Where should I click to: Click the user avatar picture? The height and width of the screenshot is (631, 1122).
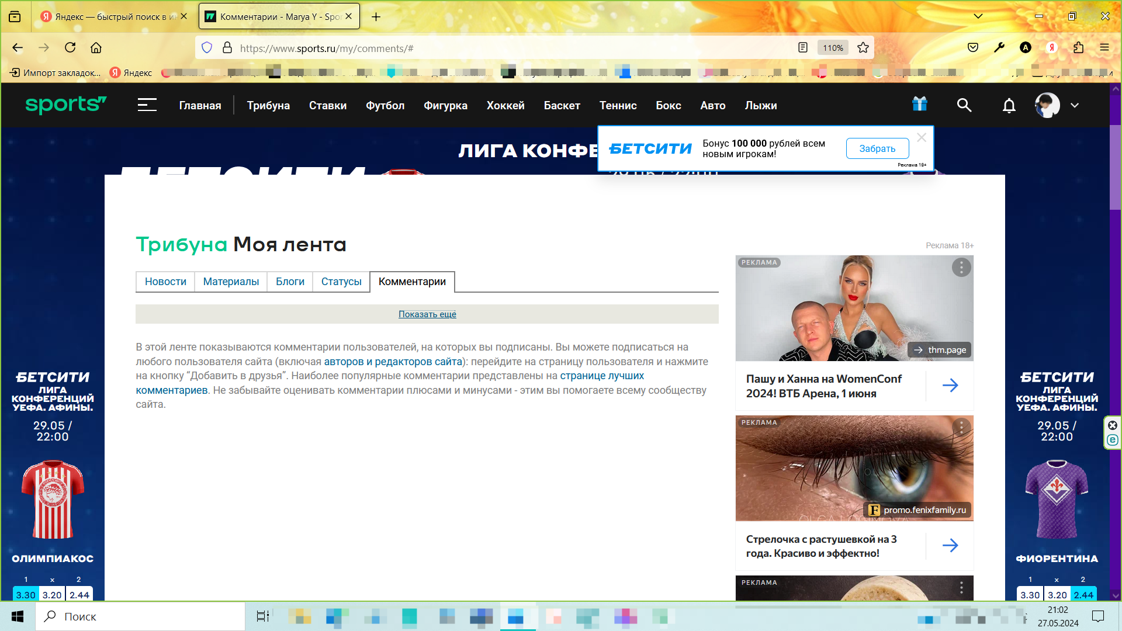click(x=1047, y=105)
